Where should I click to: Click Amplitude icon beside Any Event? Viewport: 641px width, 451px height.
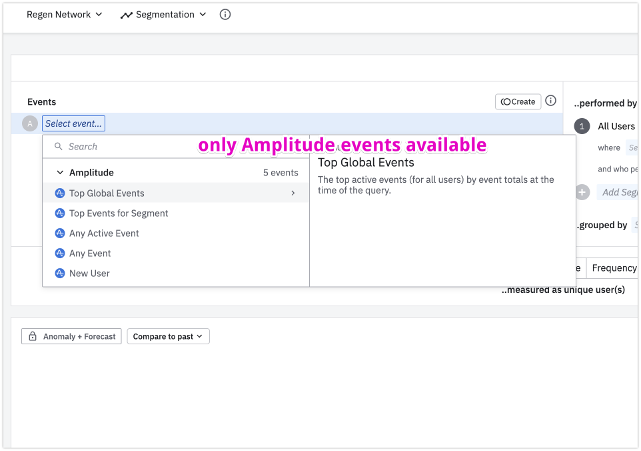pos(60,254)
